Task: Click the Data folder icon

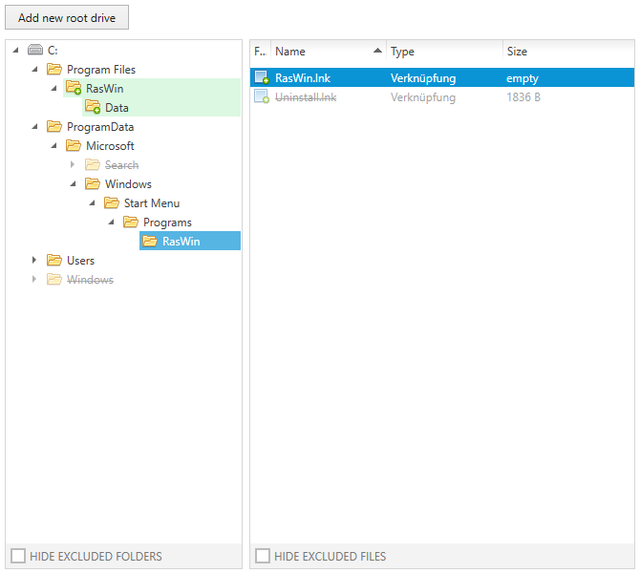Action: (93, 108)
